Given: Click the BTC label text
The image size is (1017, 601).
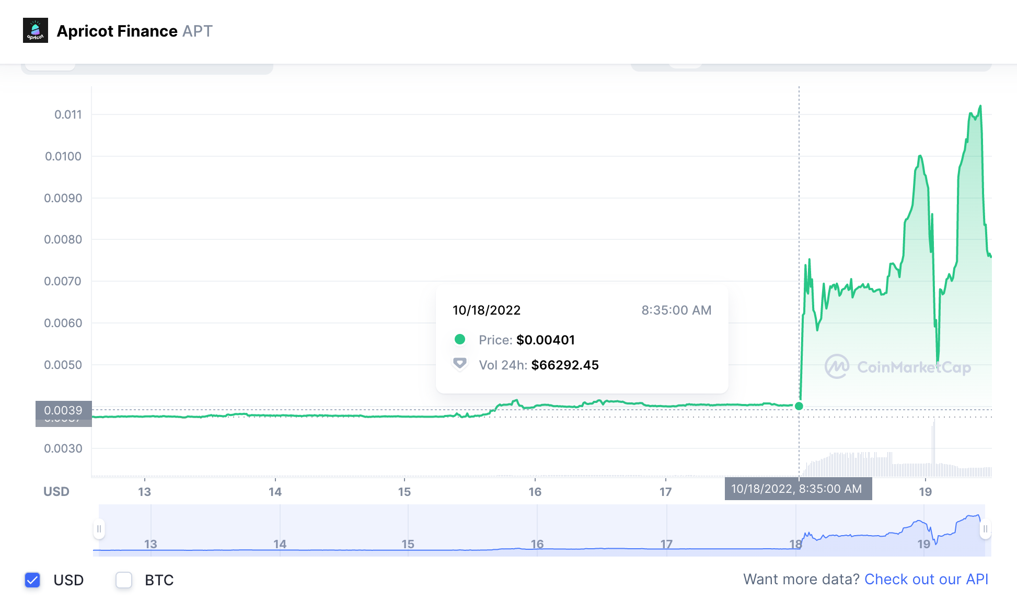Looking at the screenshot, I should pyautogui.click(x=159, y=580).
